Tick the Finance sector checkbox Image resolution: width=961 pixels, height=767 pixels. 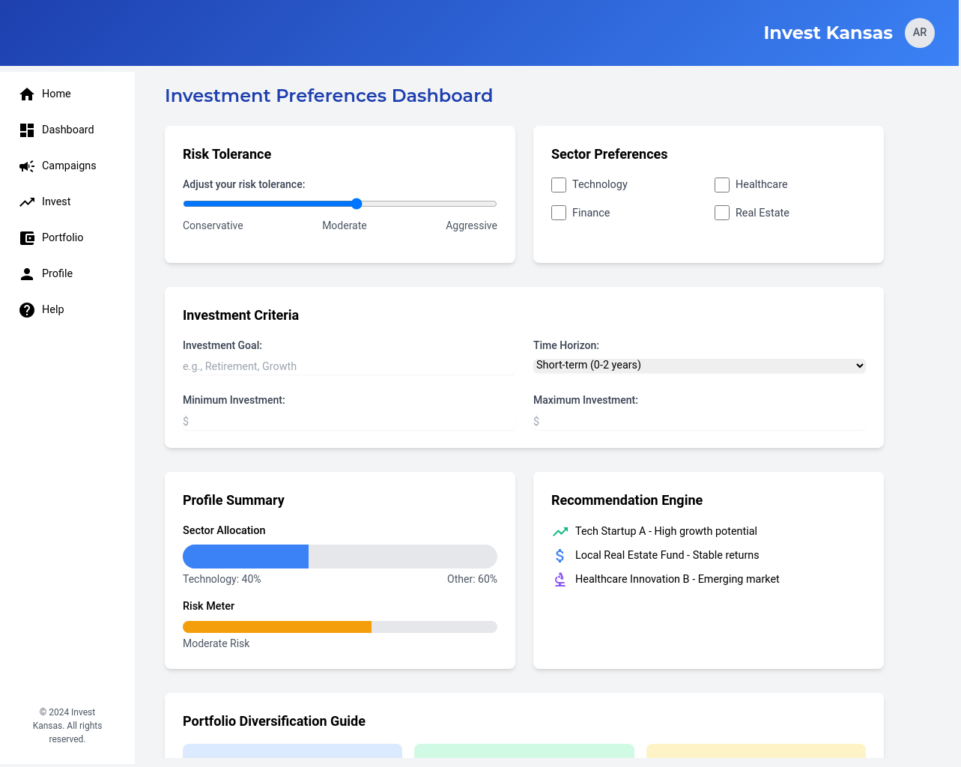(559, 213)
